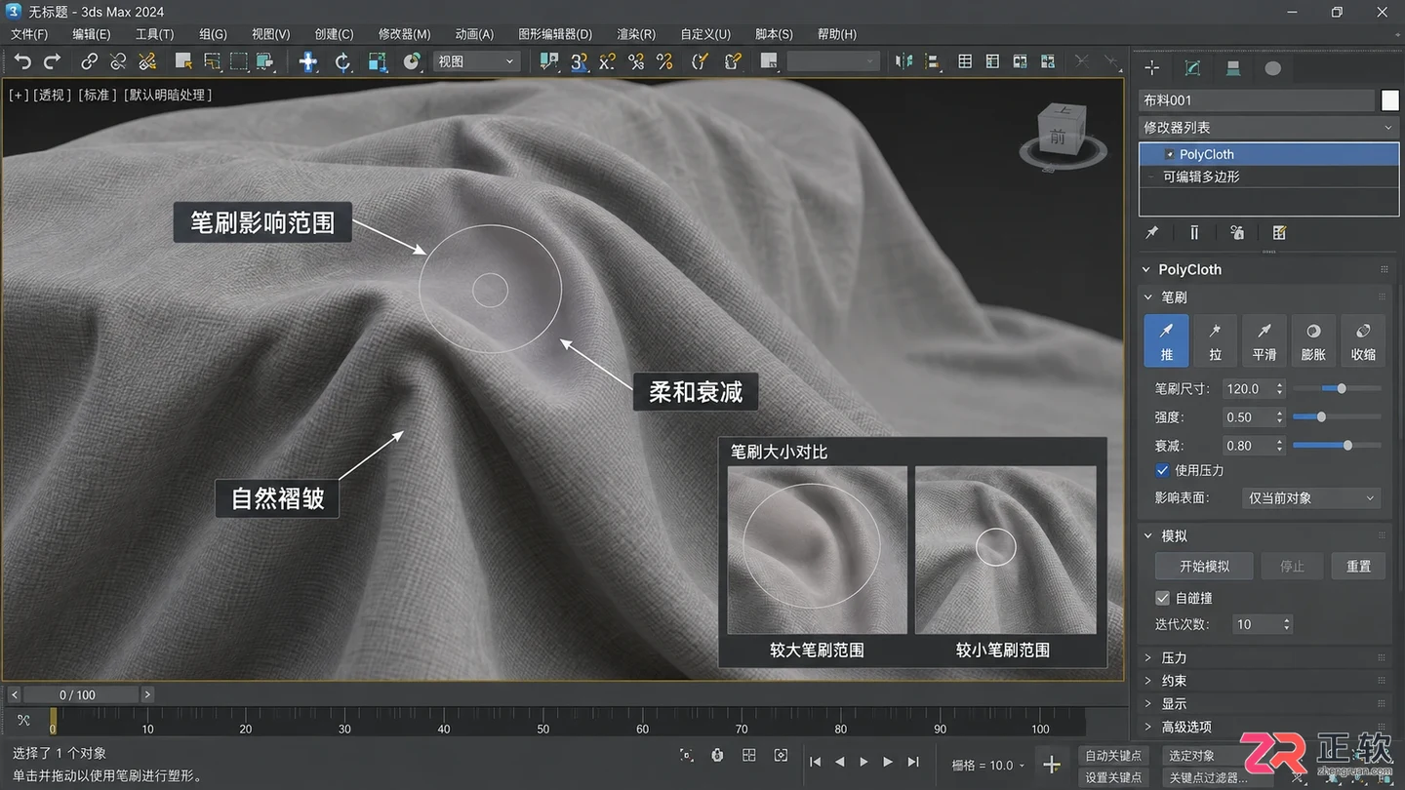Viewport: 1405px width, 790px height.
Task: Toggle the spinner snap icon
Action: pos(664,61)
